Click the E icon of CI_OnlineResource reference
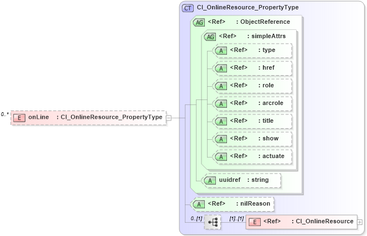Viewport: 367px width, 236px height. coord(255,222)
